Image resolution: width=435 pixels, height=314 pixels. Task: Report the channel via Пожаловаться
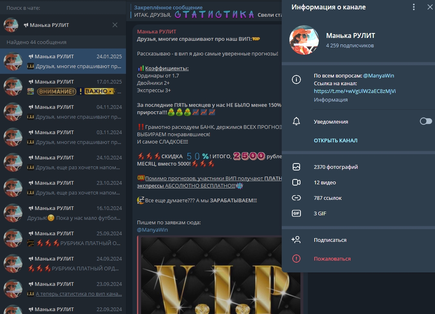point(332,259)
